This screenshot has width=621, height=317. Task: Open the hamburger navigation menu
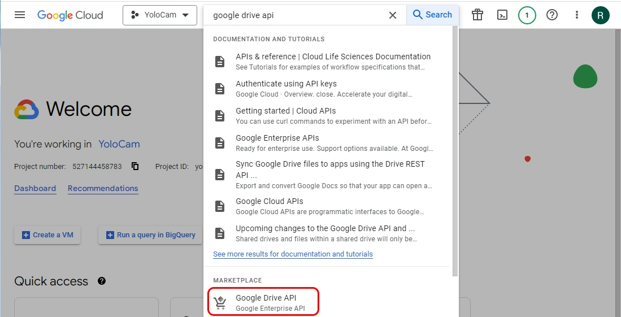[x=20, y=15]
